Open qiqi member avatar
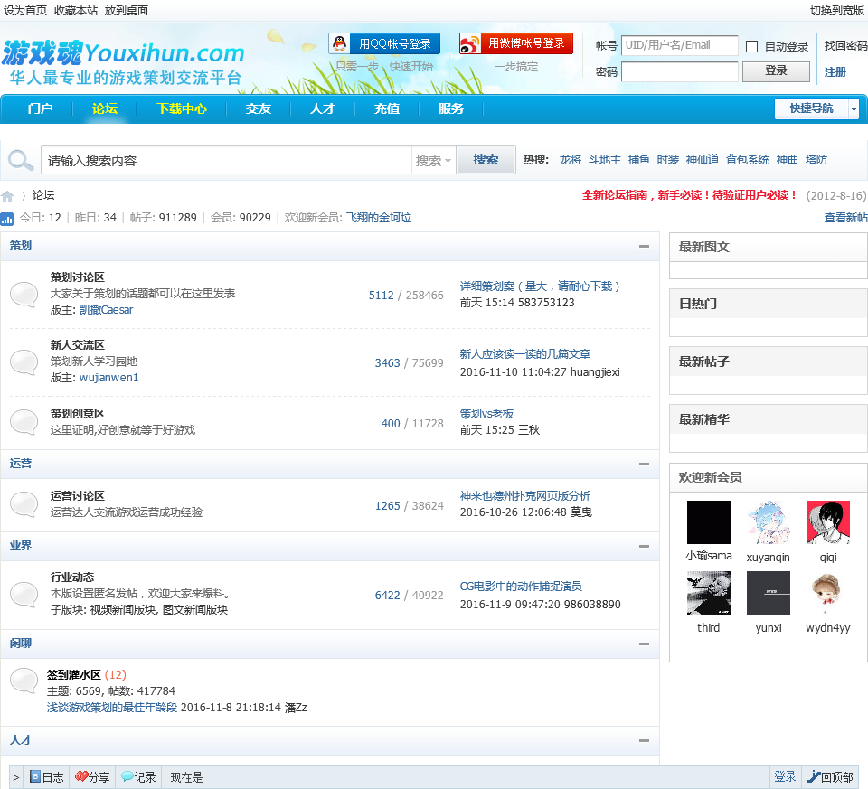868x789 pixels. 828,522
